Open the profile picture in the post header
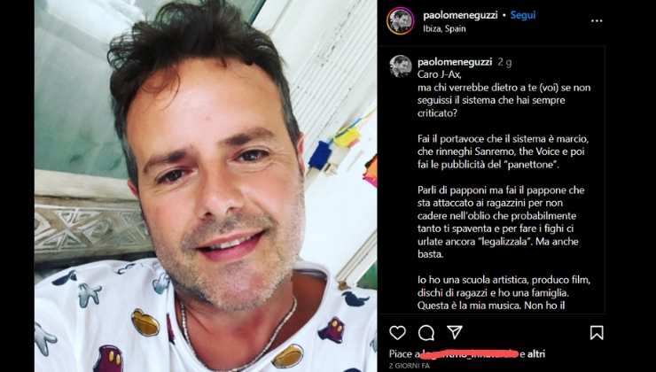The image size is (656, 372). pos(401,20)
